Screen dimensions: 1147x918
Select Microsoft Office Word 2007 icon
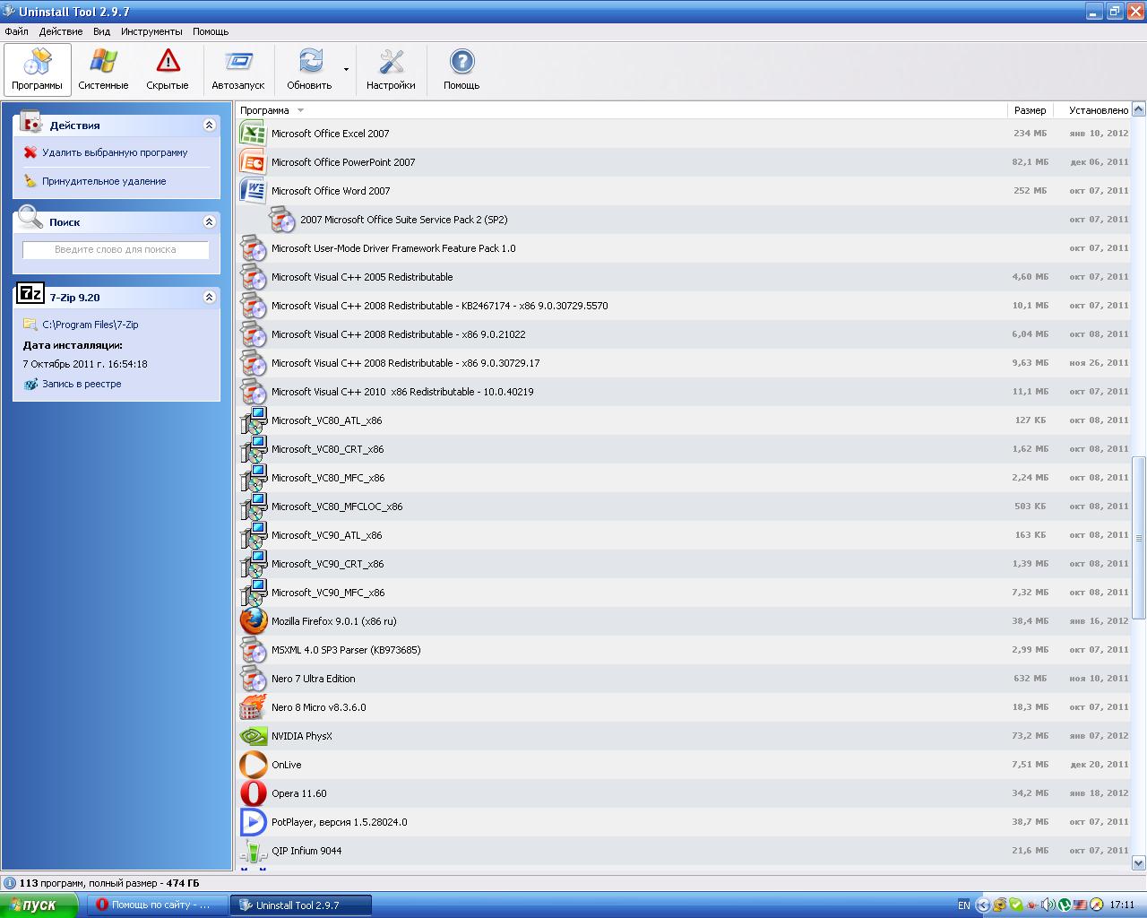(254, 191)
